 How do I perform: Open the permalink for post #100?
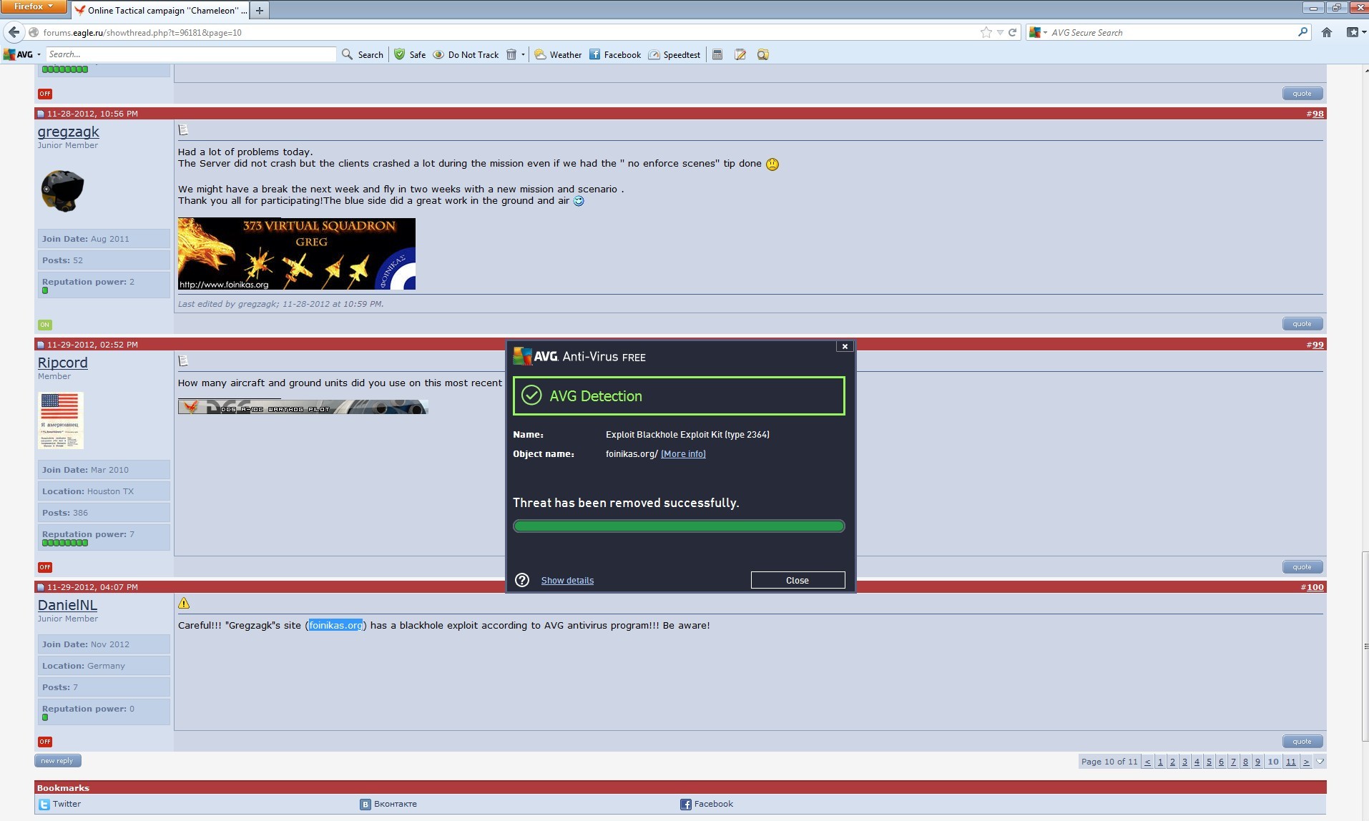(1315, 587)
